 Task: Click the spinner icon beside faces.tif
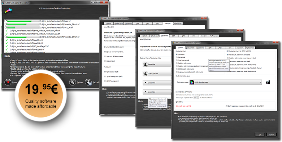[5, 21]
